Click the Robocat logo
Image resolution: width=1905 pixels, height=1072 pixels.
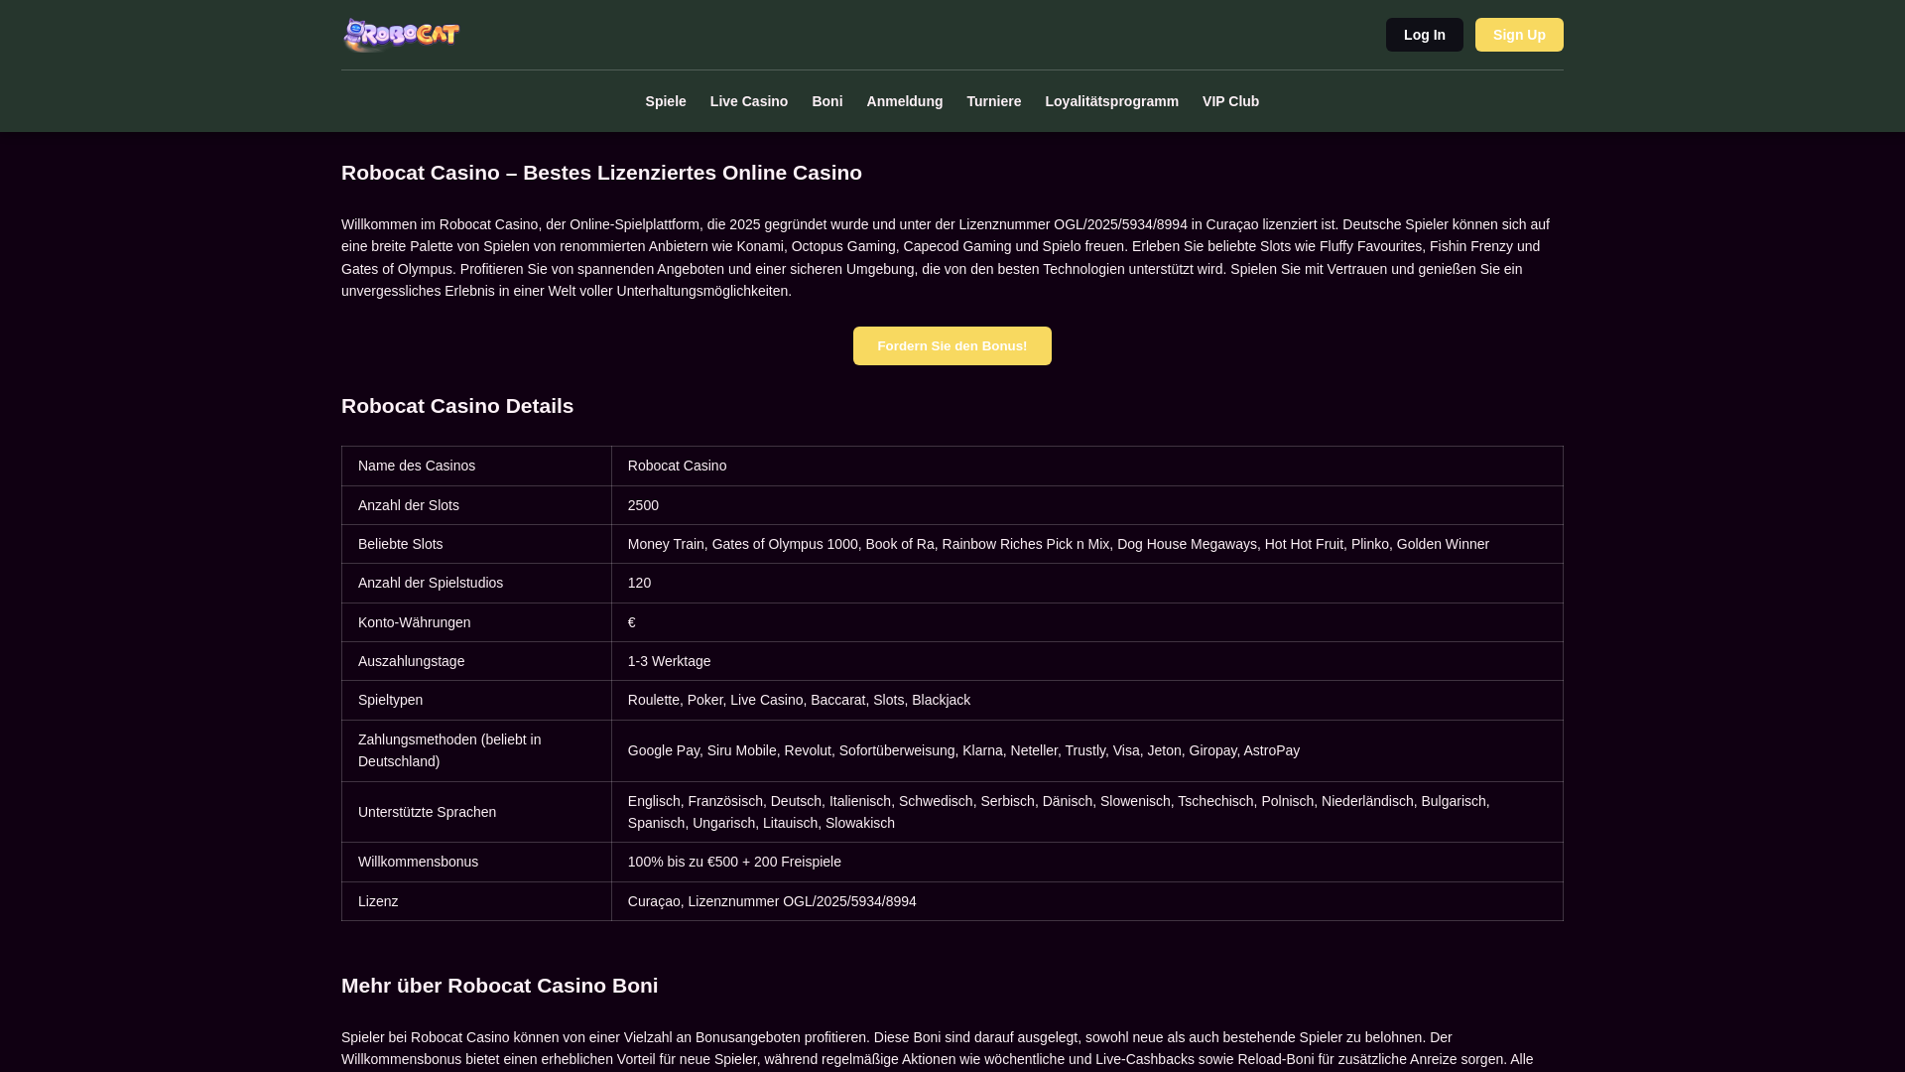(x=402, y=35)
